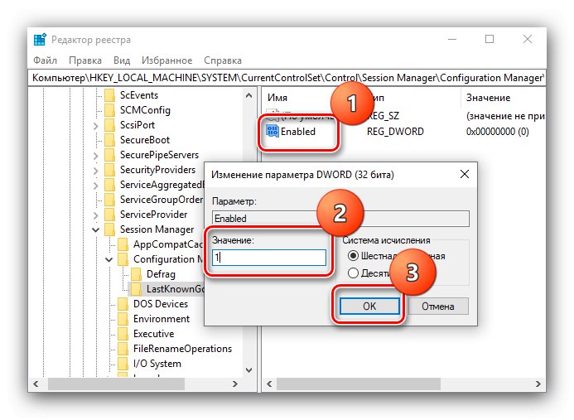Viewport: 574px width, 420px height.
Task: Select the REG_DWORD type cell
Action: click(395, 132)
